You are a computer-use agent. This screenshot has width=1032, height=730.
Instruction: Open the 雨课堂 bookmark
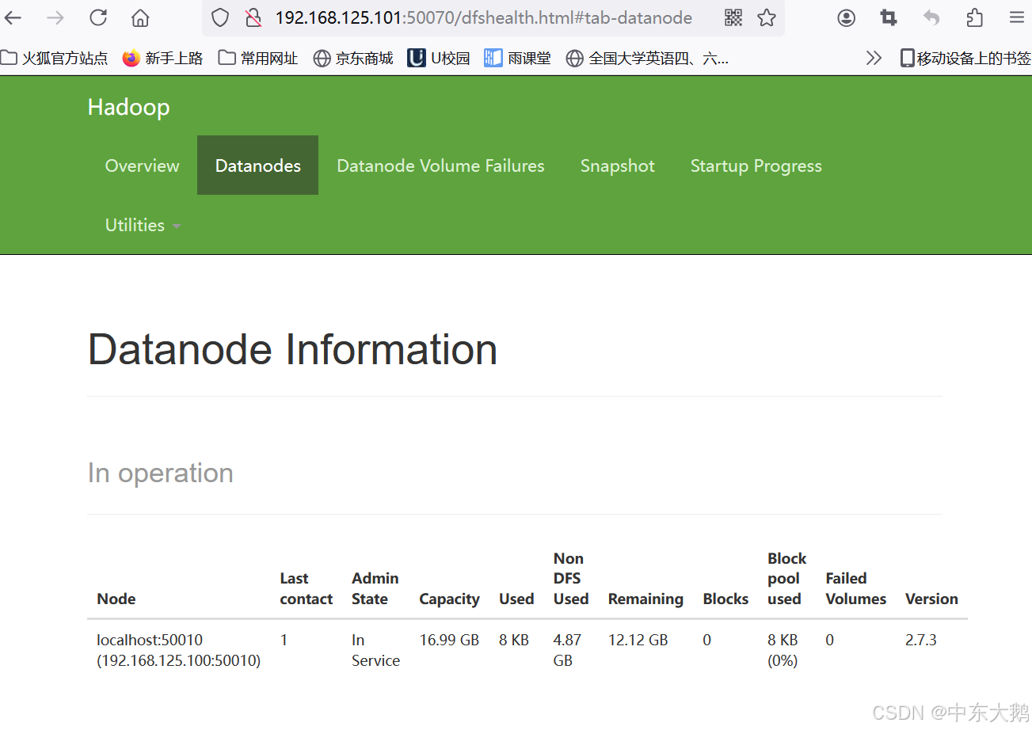point(518,58)
